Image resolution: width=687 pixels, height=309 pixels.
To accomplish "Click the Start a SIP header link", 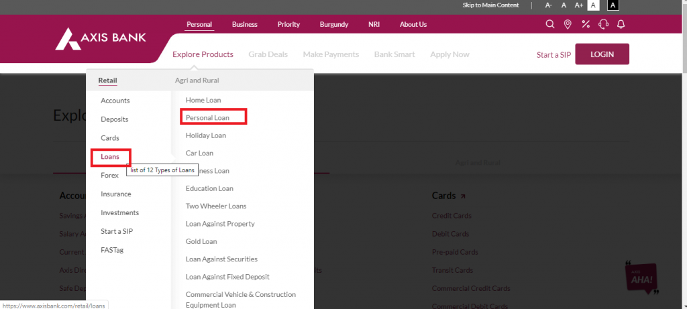I will [553, 55].
